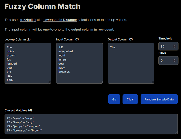The width and height of the screenshot is (181, 139).
Task: Click the Go button
Action: pyautogui.click(x=114, y=99)
